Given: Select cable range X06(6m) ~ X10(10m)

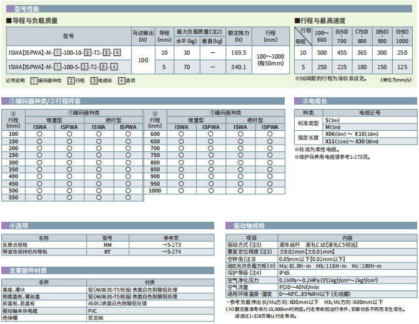Looking at the screenshot, I should coord(352,134).
